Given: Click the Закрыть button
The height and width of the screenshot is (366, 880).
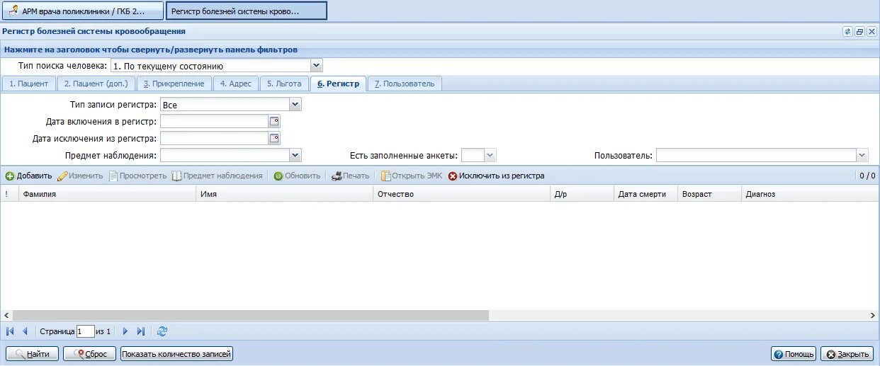Looking at the screenshot, I should [x=847, y=354].
